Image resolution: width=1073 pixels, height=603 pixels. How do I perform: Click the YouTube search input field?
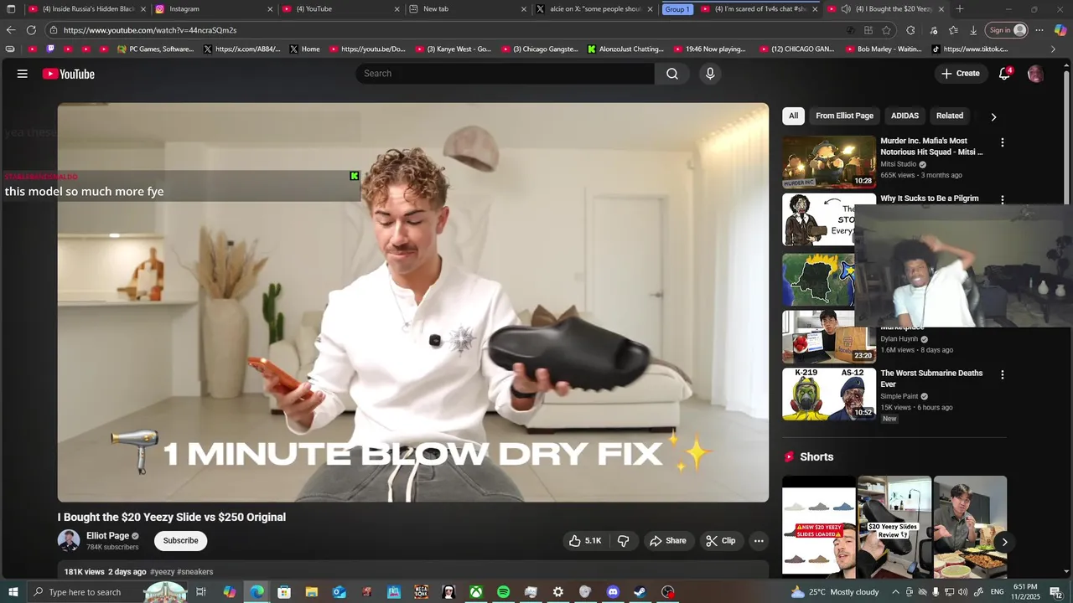[505, 74]
